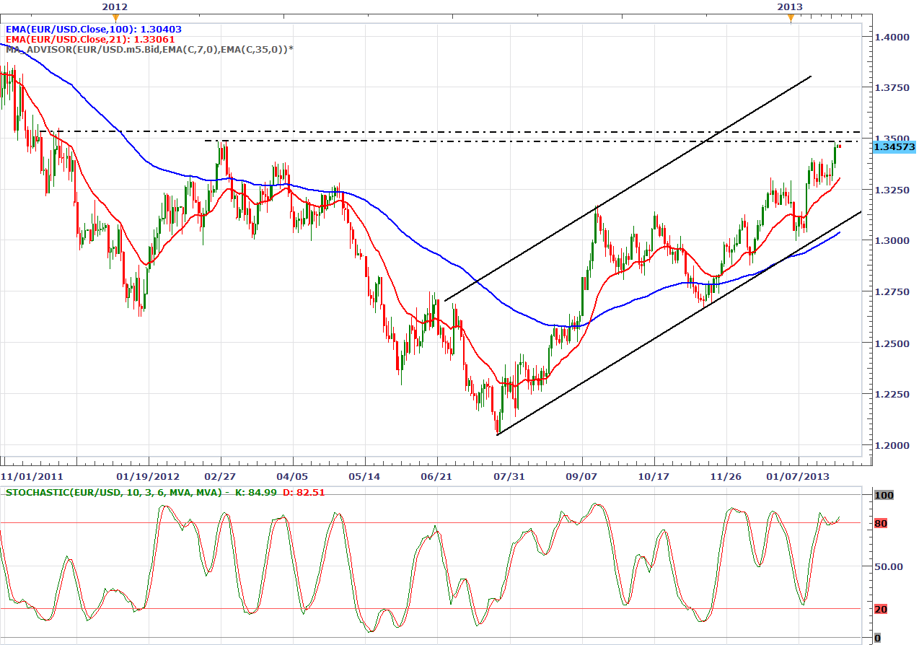This screenshot has height=645, width=919.
Task: Select the blue EMA 100 indicator label
Action: [93, 29]
